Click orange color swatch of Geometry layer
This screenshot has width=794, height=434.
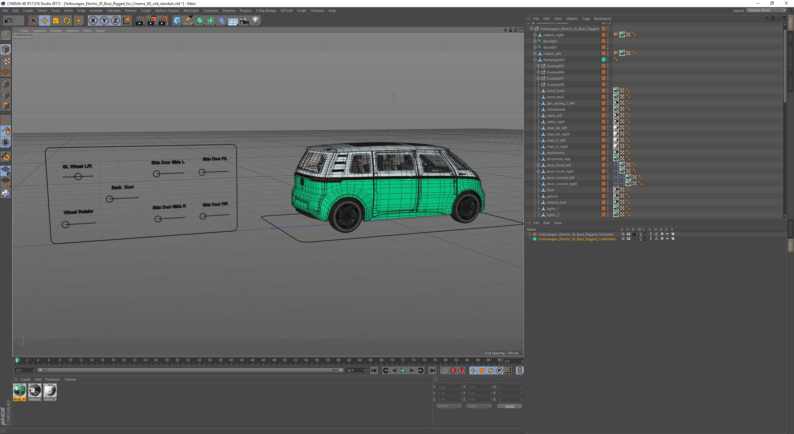[535, 234]
